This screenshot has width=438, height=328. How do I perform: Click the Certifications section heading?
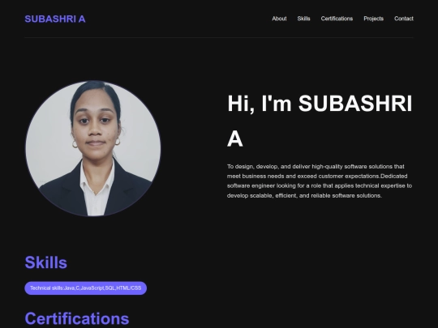click(77, 318)
